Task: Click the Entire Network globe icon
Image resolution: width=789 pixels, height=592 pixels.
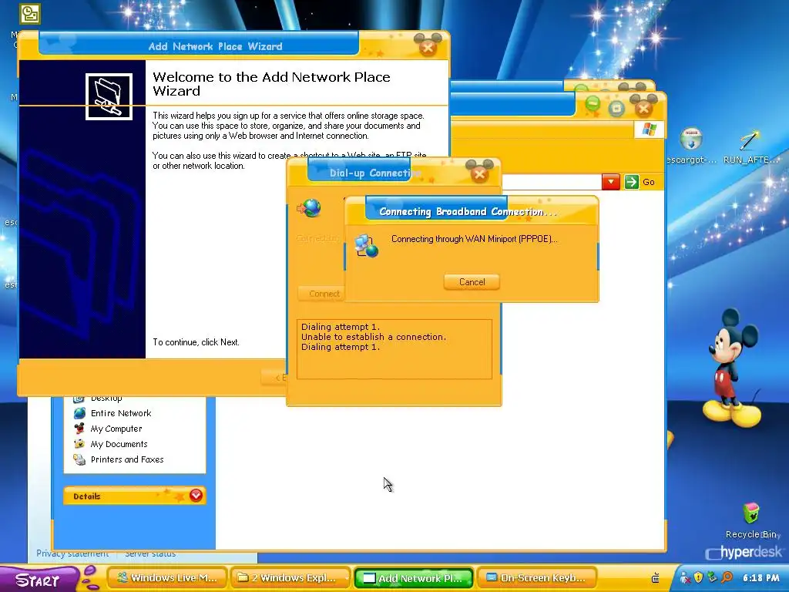Action: [x=79, y=413]
